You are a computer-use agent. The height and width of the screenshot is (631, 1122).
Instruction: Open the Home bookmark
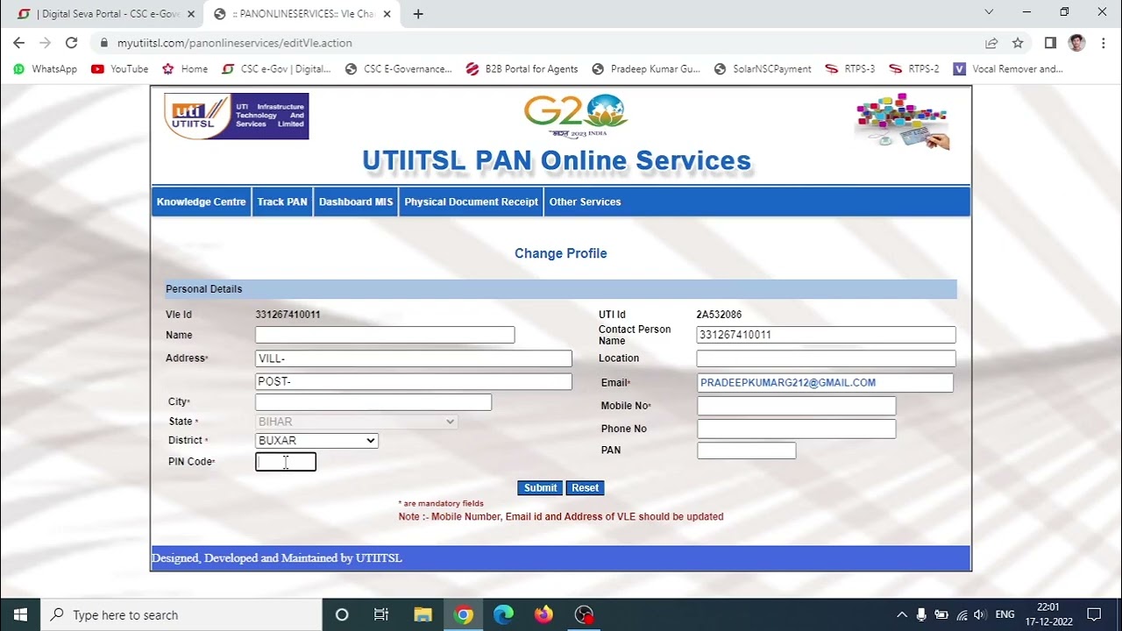click(x=185, y=68)
